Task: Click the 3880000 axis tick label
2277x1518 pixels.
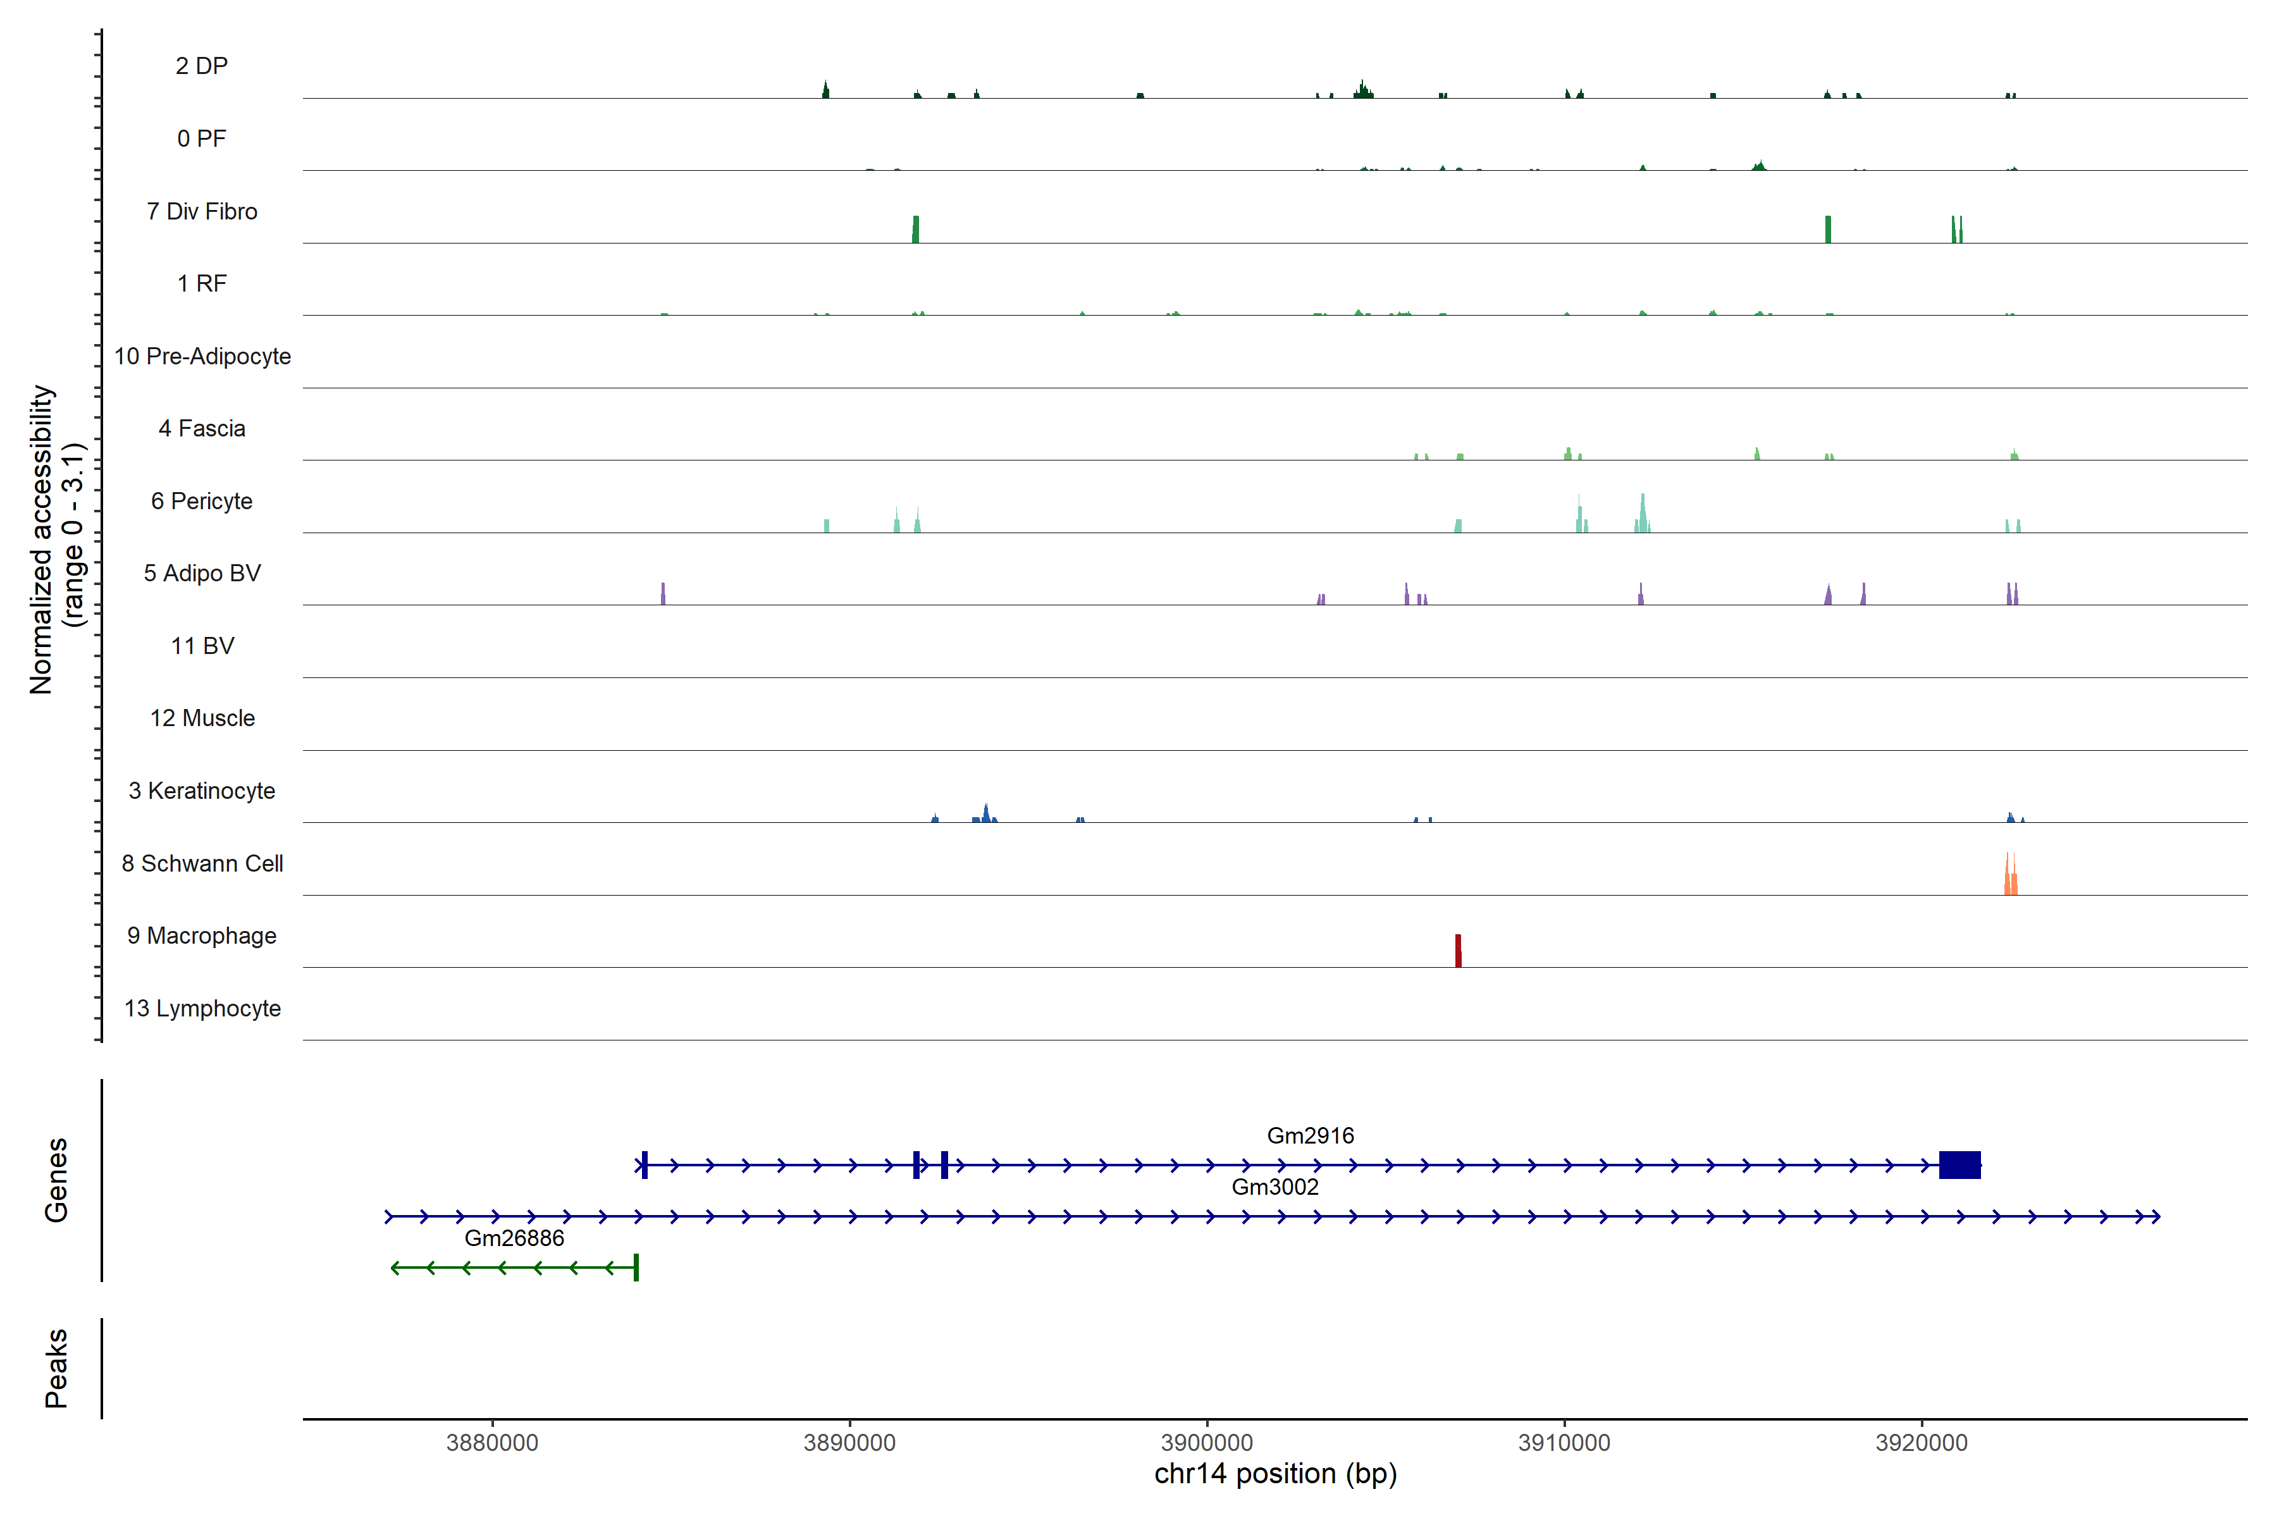Action: (492, 1443)
